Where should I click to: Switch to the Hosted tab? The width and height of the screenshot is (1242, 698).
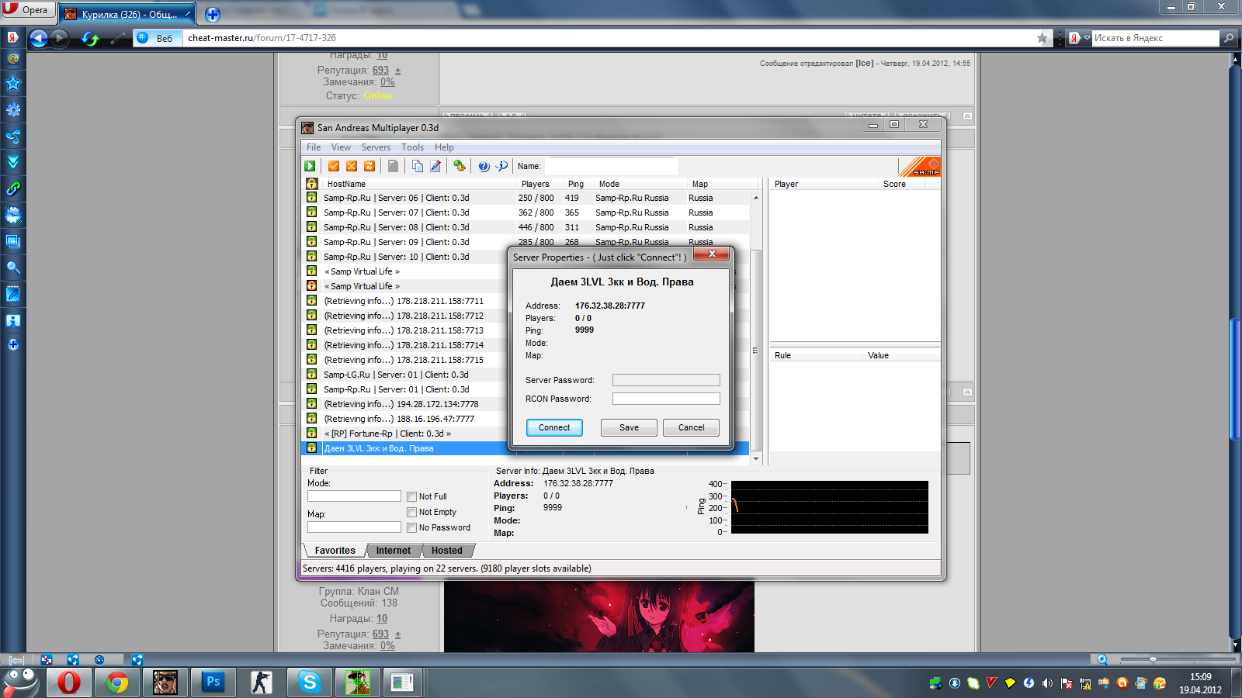pos(446,551)
